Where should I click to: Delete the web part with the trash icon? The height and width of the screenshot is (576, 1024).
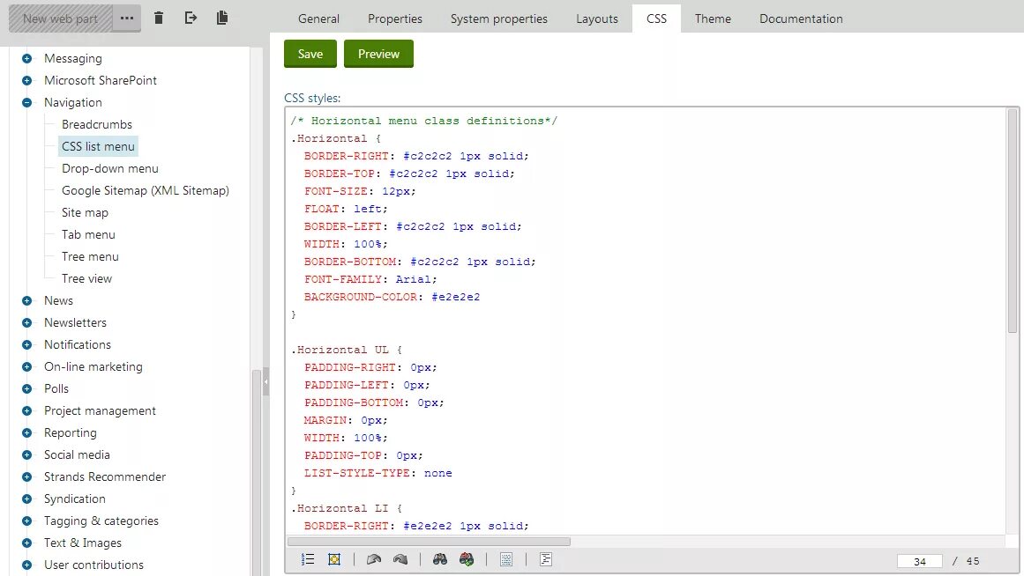tap(159, 18)
